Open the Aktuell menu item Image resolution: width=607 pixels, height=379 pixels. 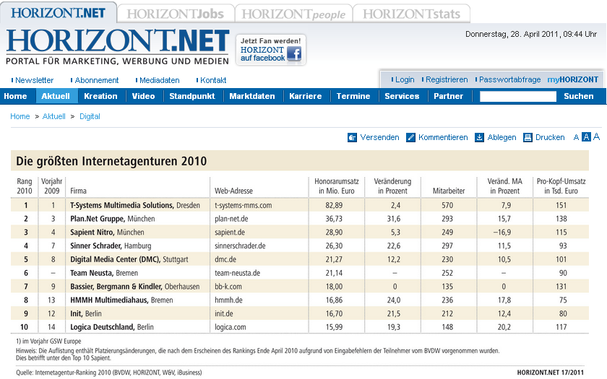pos(56,96)
